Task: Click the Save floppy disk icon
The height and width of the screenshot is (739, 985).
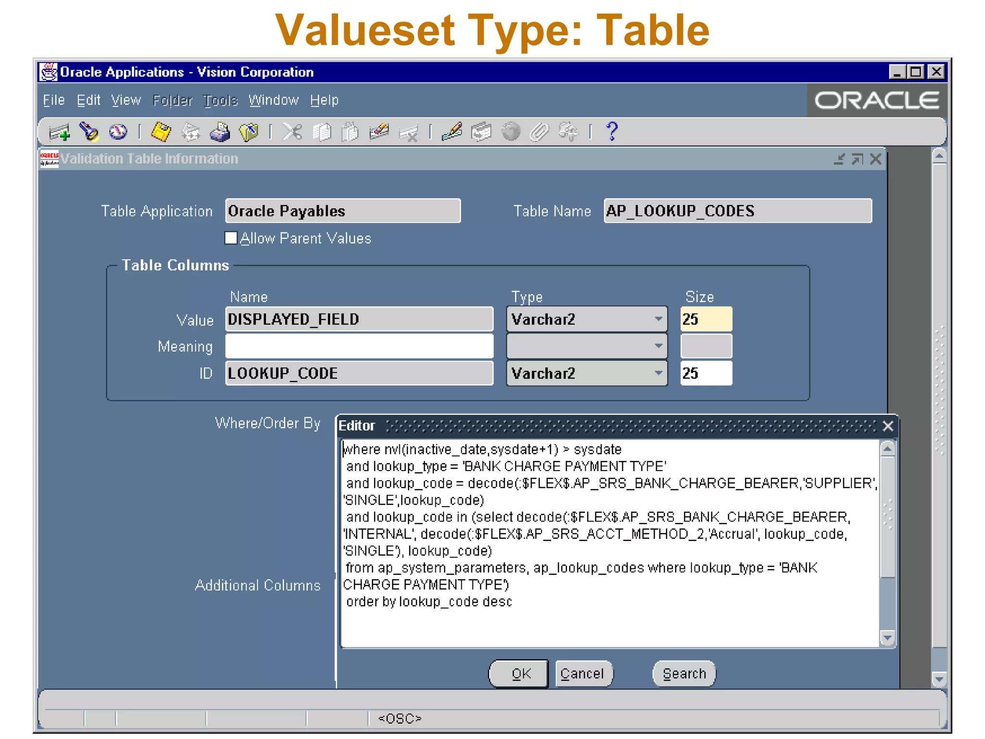Action: point(161,132)
